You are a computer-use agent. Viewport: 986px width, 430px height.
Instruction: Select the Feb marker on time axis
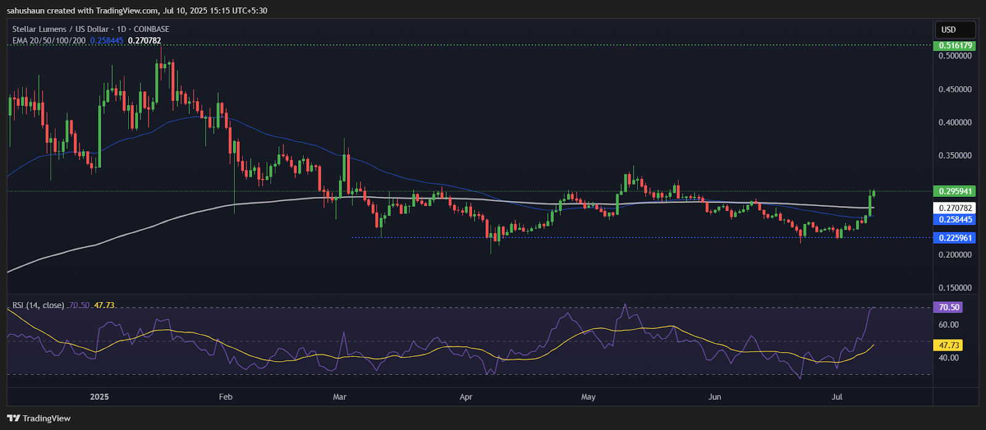(226, 397)
